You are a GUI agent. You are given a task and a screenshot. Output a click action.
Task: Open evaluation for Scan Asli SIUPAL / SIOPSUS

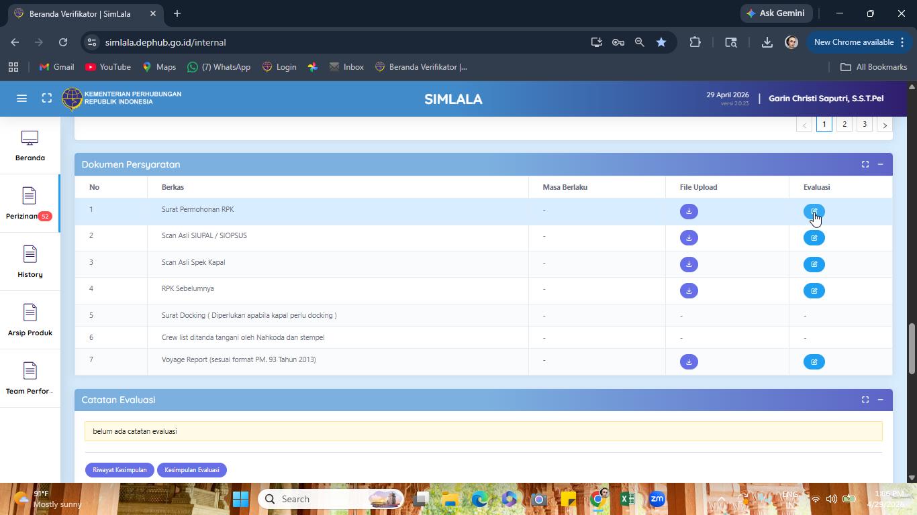tap(814, 238)
